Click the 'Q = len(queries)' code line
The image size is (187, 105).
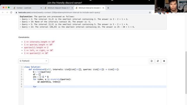[x=42, y=72]
